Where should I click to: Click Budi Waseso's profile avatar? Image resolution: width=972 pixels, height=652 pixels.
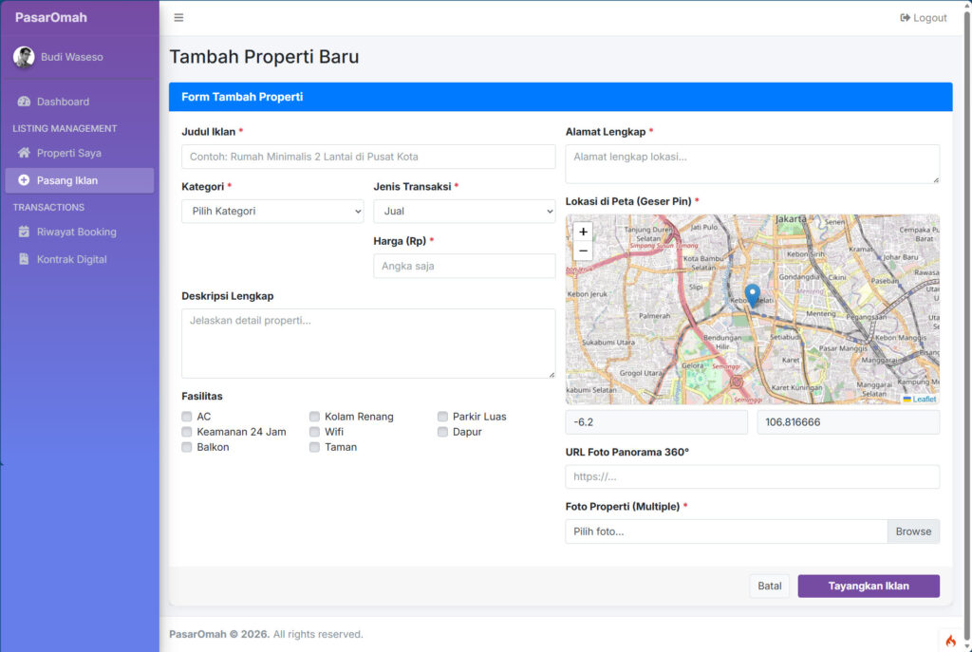24,57
